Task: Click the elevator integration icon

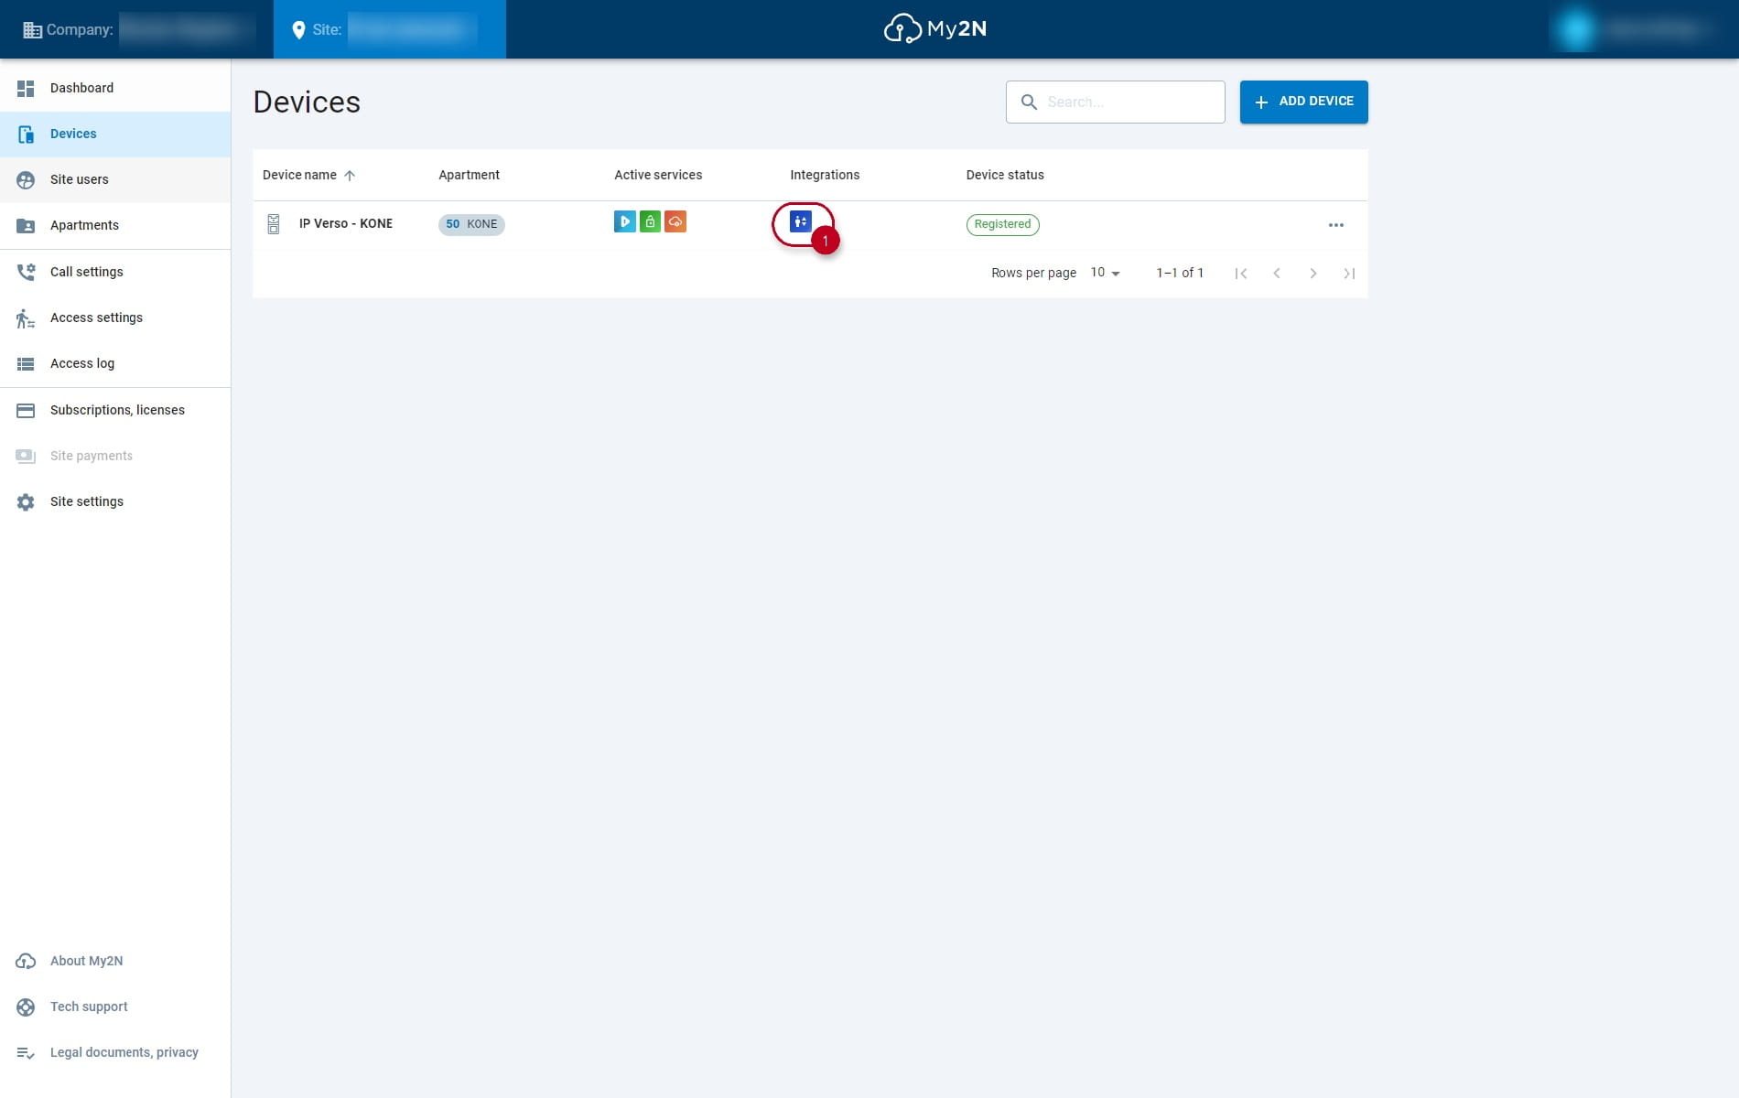Action: (x=801, y=221)
